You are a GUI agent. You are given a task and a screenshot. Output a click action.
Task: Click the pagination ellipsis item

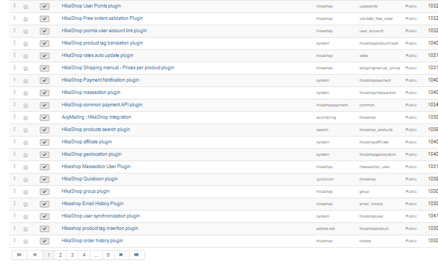[96, 255]
